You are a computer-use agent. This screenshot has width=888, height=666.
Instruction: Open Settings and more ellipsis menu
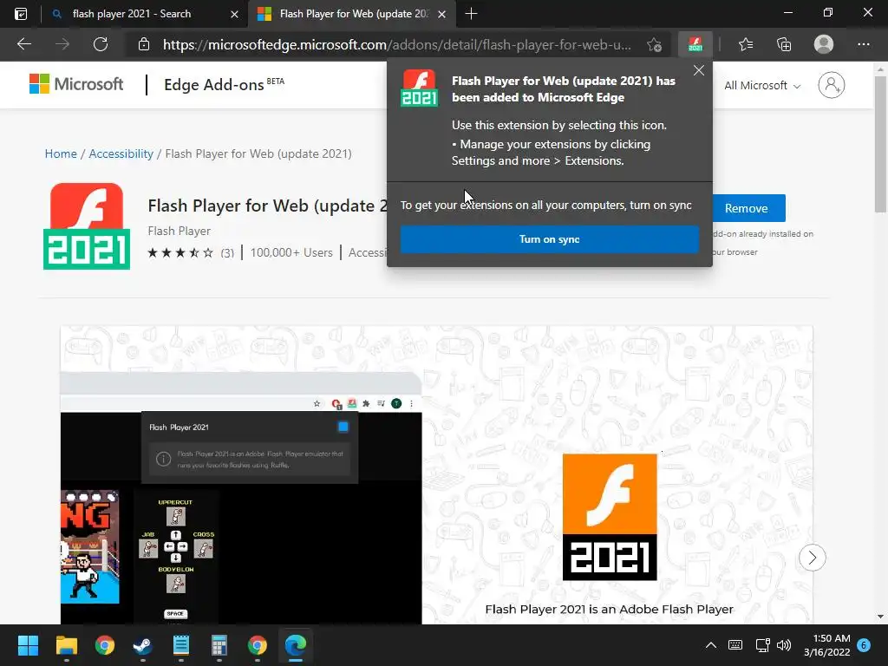[863, 44]
